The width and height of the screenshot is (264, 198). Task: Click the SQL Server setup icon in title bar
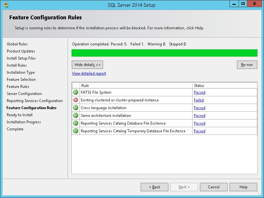coord(6,5)
